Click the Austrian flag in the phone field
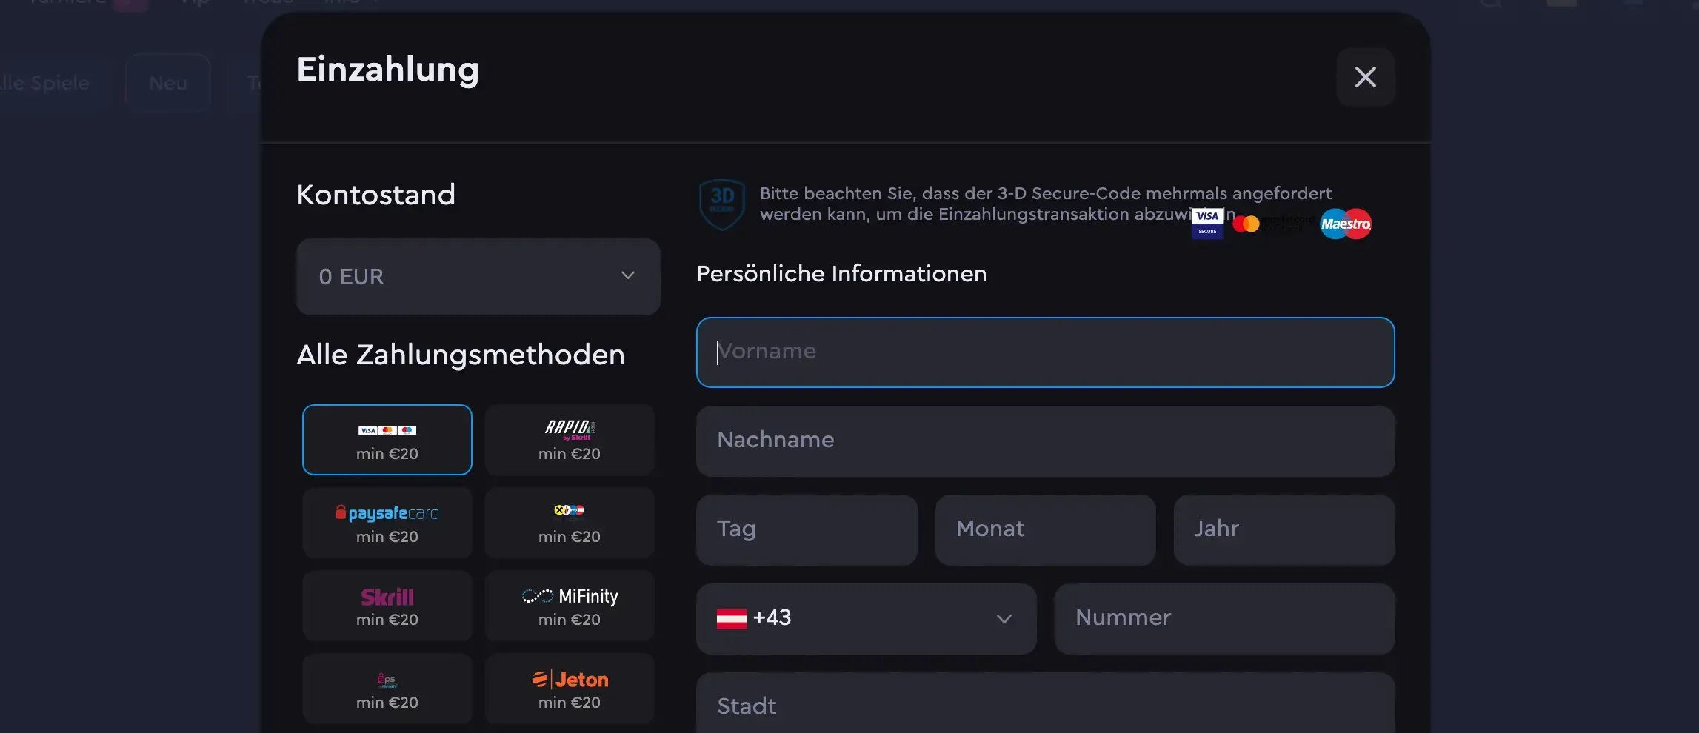The image size is (1699, 733). point(732,618)
